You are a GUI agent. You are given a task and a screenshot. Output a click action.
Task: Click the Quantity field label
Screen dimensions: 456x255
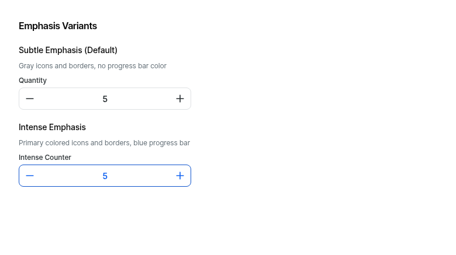33,81
